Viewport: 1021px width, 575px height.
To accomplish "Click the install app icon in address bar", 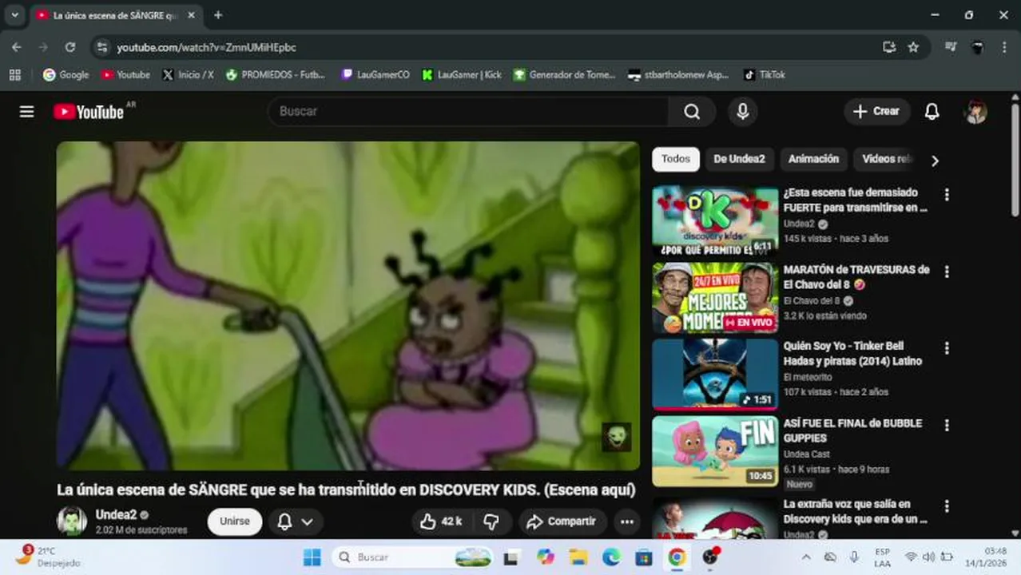I will pos(889,47).
